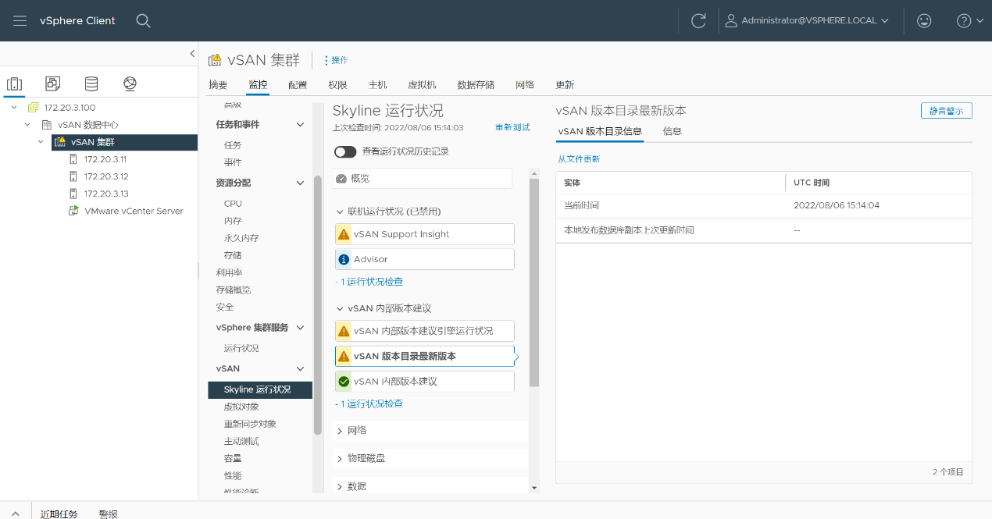Switch to the 权限 tab
The height and width of the screenshot is (519, 992).
coord(337,85)
